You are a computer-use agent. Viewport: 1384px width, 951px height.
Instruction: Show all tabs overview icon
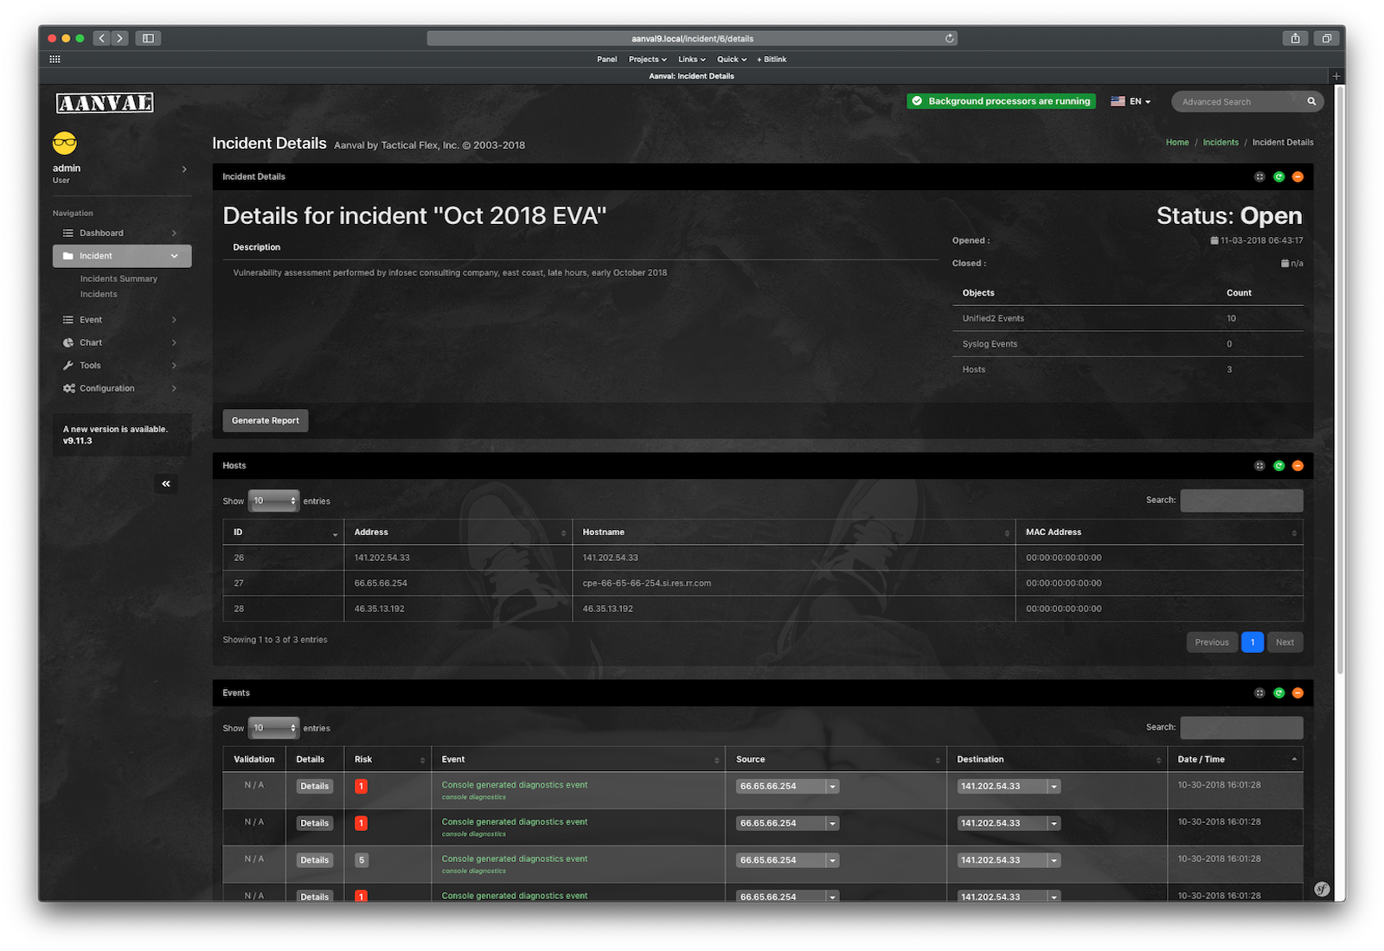[x=1326, y=38]
